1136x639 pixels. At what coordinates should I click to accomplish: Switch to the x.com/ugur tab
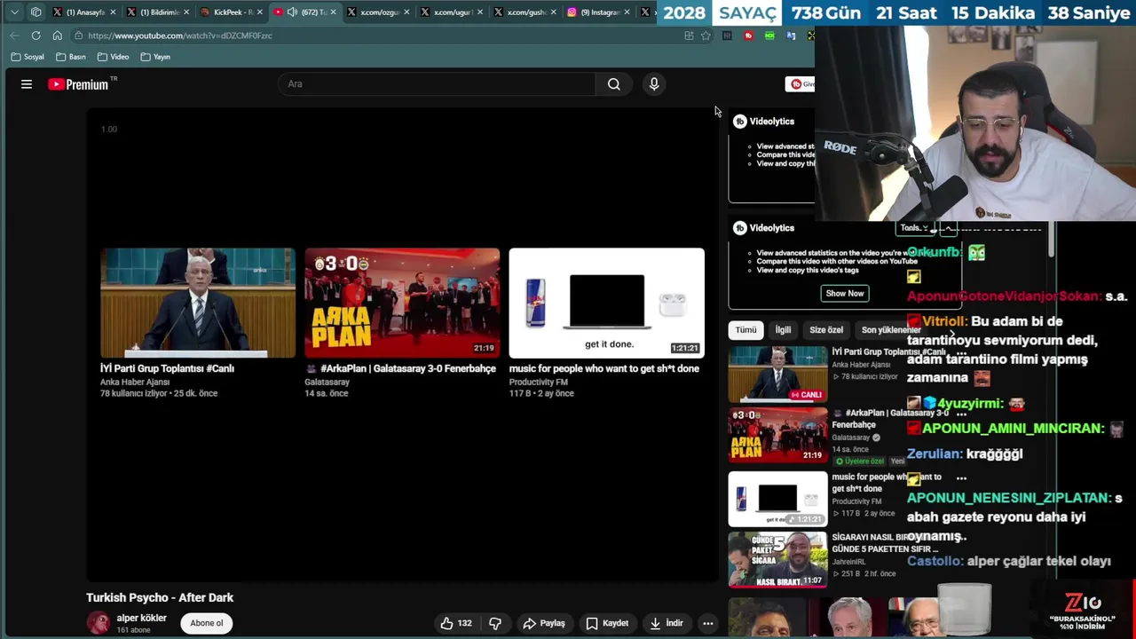(453, 12)
